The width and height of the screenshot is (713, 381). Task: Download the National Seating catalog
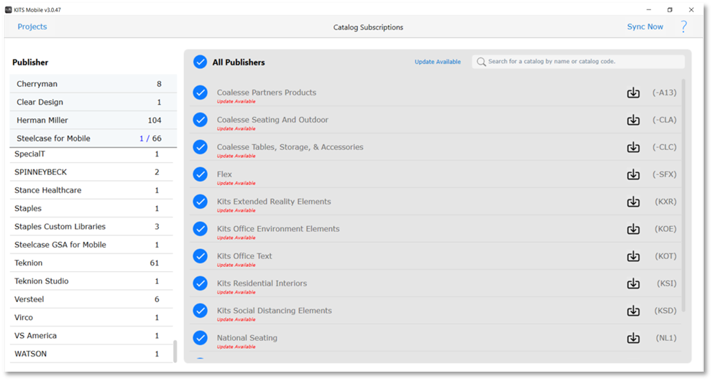coord(633,338)
